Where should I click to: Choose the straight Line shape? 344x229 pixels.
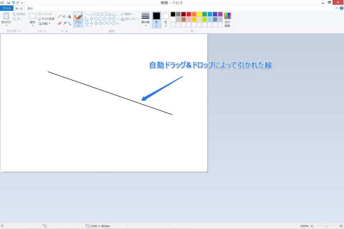87,15
